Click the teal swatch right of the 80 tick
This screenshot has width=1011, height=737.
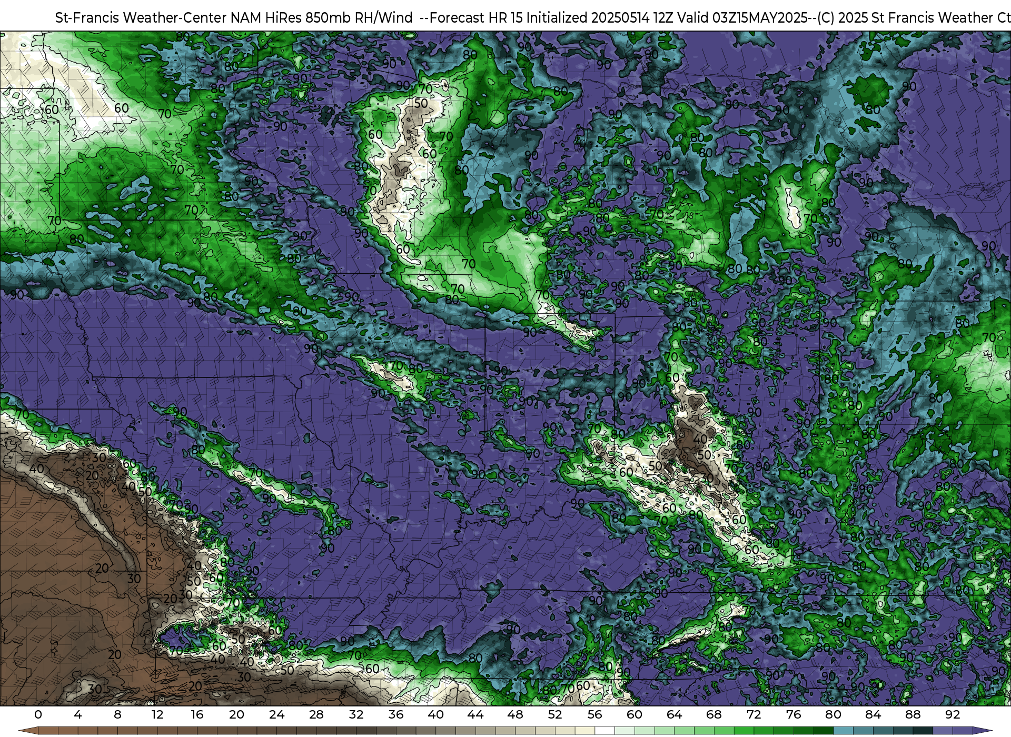tap(843, 731)
